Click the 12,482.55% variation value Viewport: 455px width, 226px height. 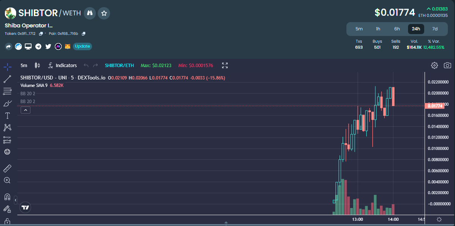point(434,47)
